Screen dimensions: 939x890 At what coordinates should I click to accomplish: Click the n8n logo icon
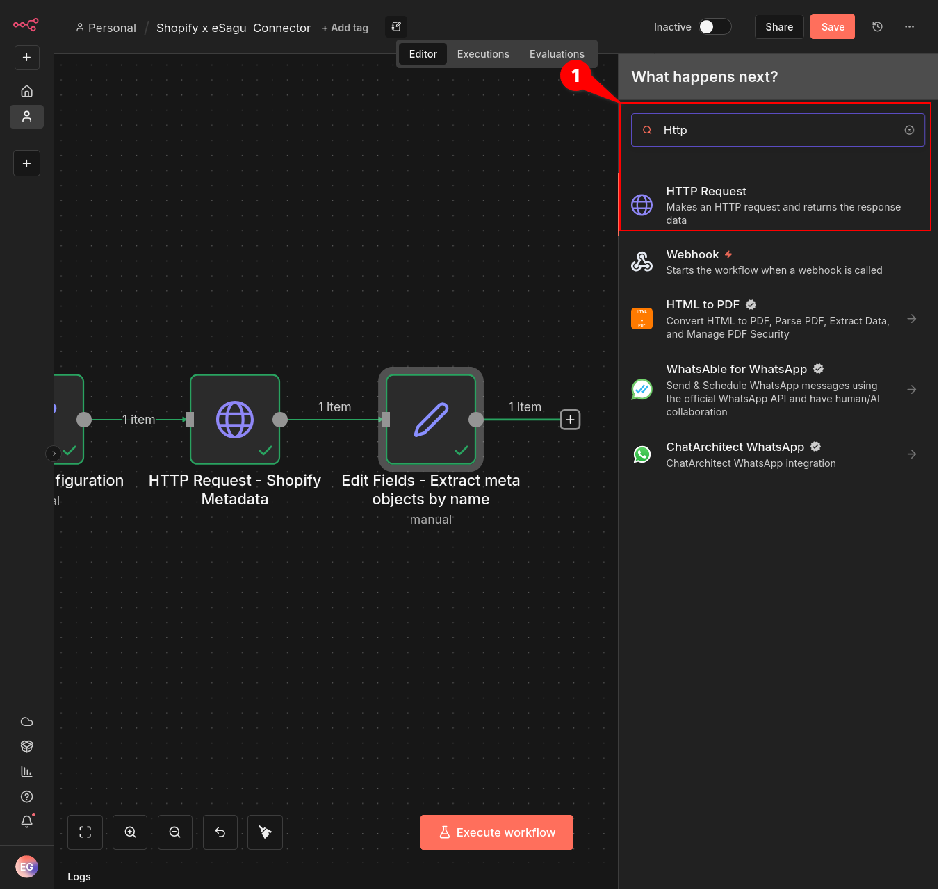pyautogui.click(x=26, y=25)
